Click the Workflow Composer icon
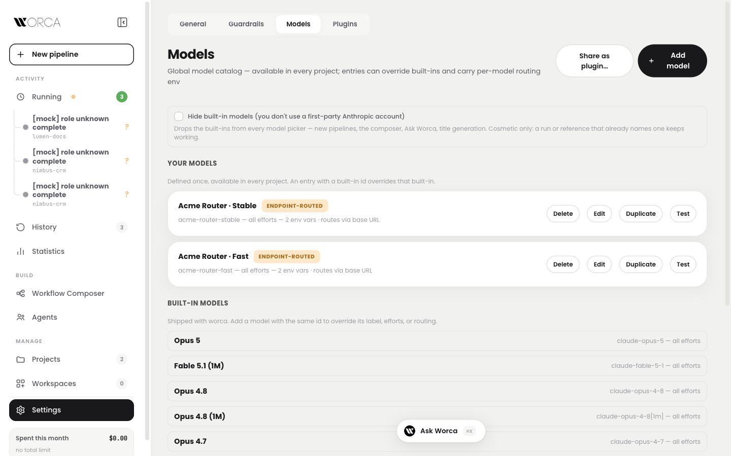This screenshot has width=731, height=456. click(21, 293)
